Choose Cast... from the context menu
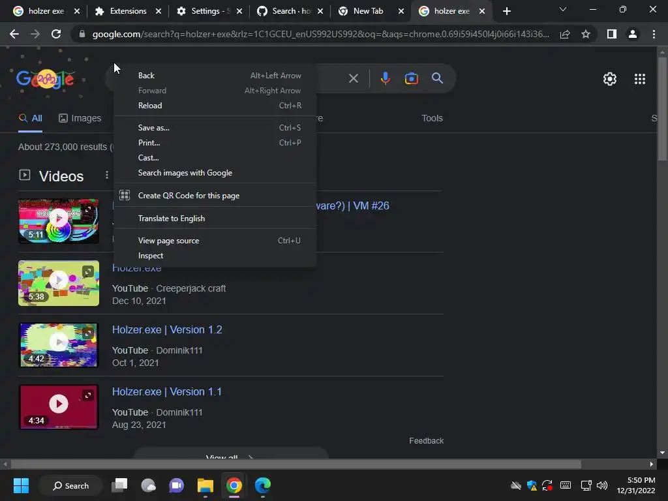Screen dimensions: 668x501 click(215, 157)
